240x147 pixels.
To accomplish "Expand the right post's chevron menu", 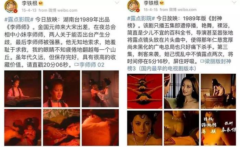I will tap(234, 2).
